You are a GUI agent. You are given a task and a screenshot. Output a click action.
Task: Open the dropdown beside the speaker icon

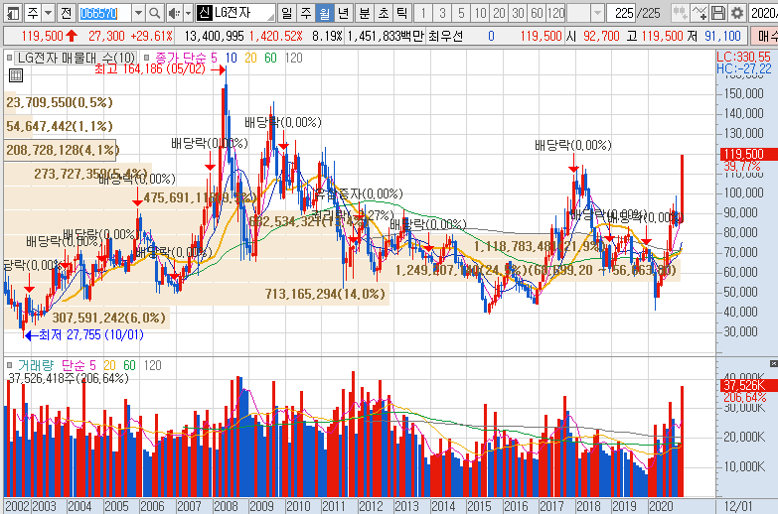coord(188,13)
